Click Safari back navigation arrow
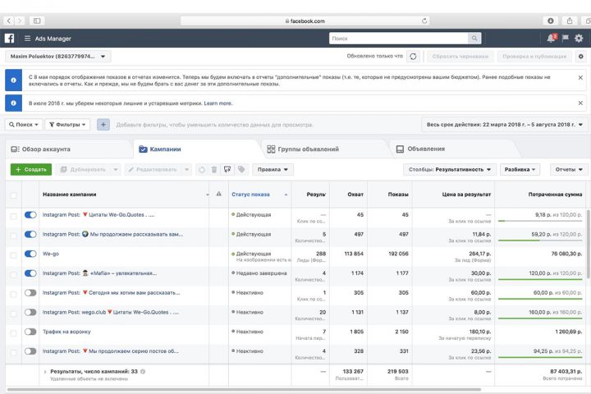Screen dimensions: 591x394 (x=9, y=21)
